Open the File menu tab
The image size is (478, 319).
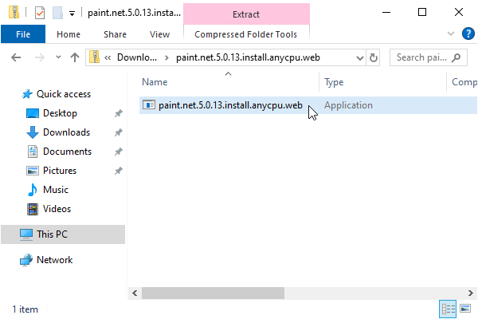click(23, 34)
